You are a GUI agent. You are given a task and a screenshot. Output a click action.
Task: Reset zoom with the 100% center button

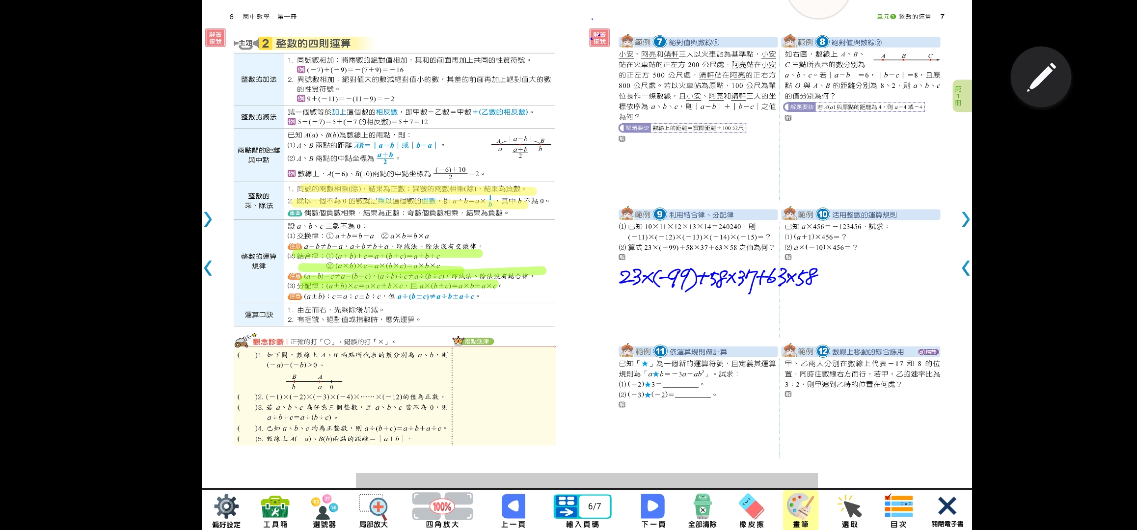pyautogui.click(x=442, y=506)
